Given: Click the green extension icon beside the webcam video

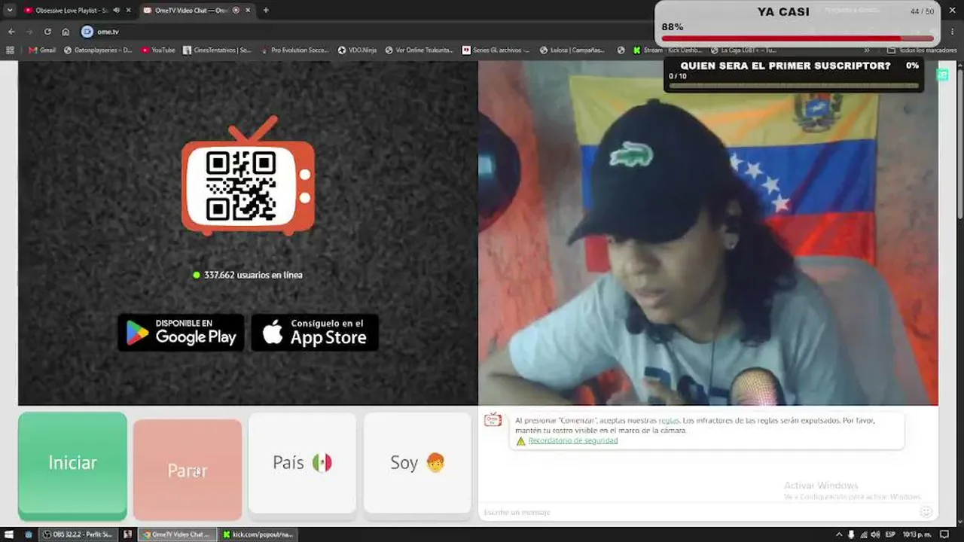Looking at the screenshot, I should [942, 75].
